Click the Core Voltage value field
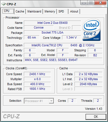Image resolution: width=108 pixels, height=122 pixels. point(71,37)
